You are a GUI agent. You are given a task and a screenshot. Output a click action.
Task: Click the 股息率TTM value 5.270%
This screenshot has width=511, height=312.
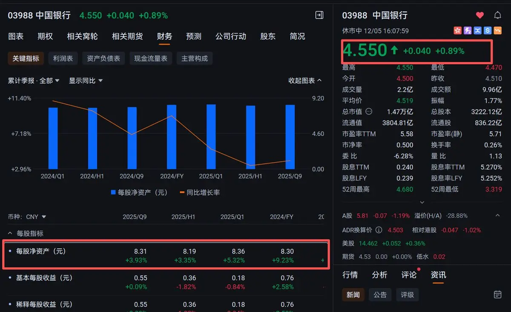tap(491, 167)
